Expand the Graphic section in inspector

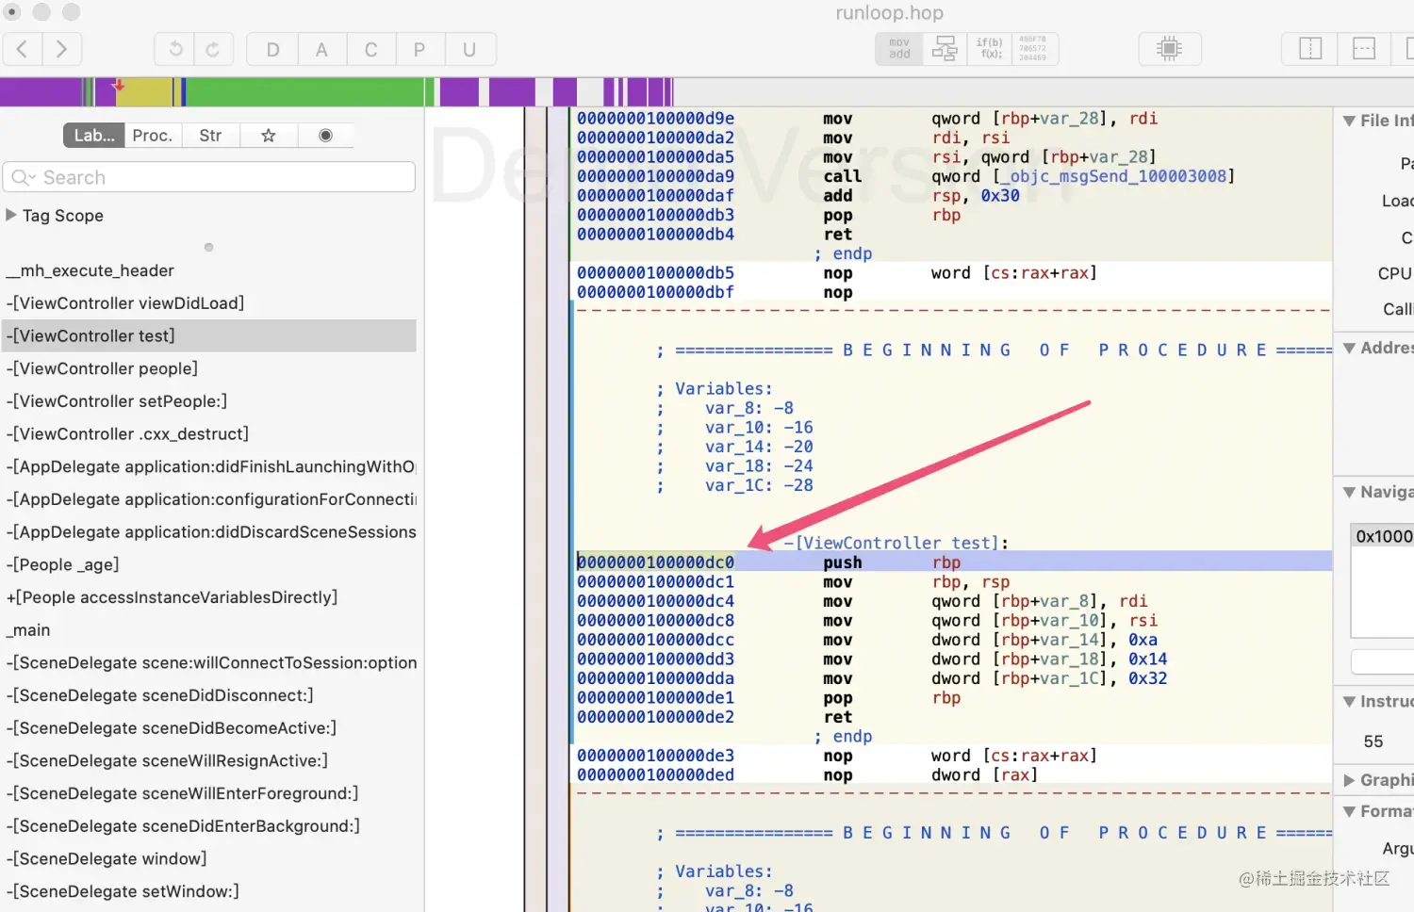(1349, 780)
